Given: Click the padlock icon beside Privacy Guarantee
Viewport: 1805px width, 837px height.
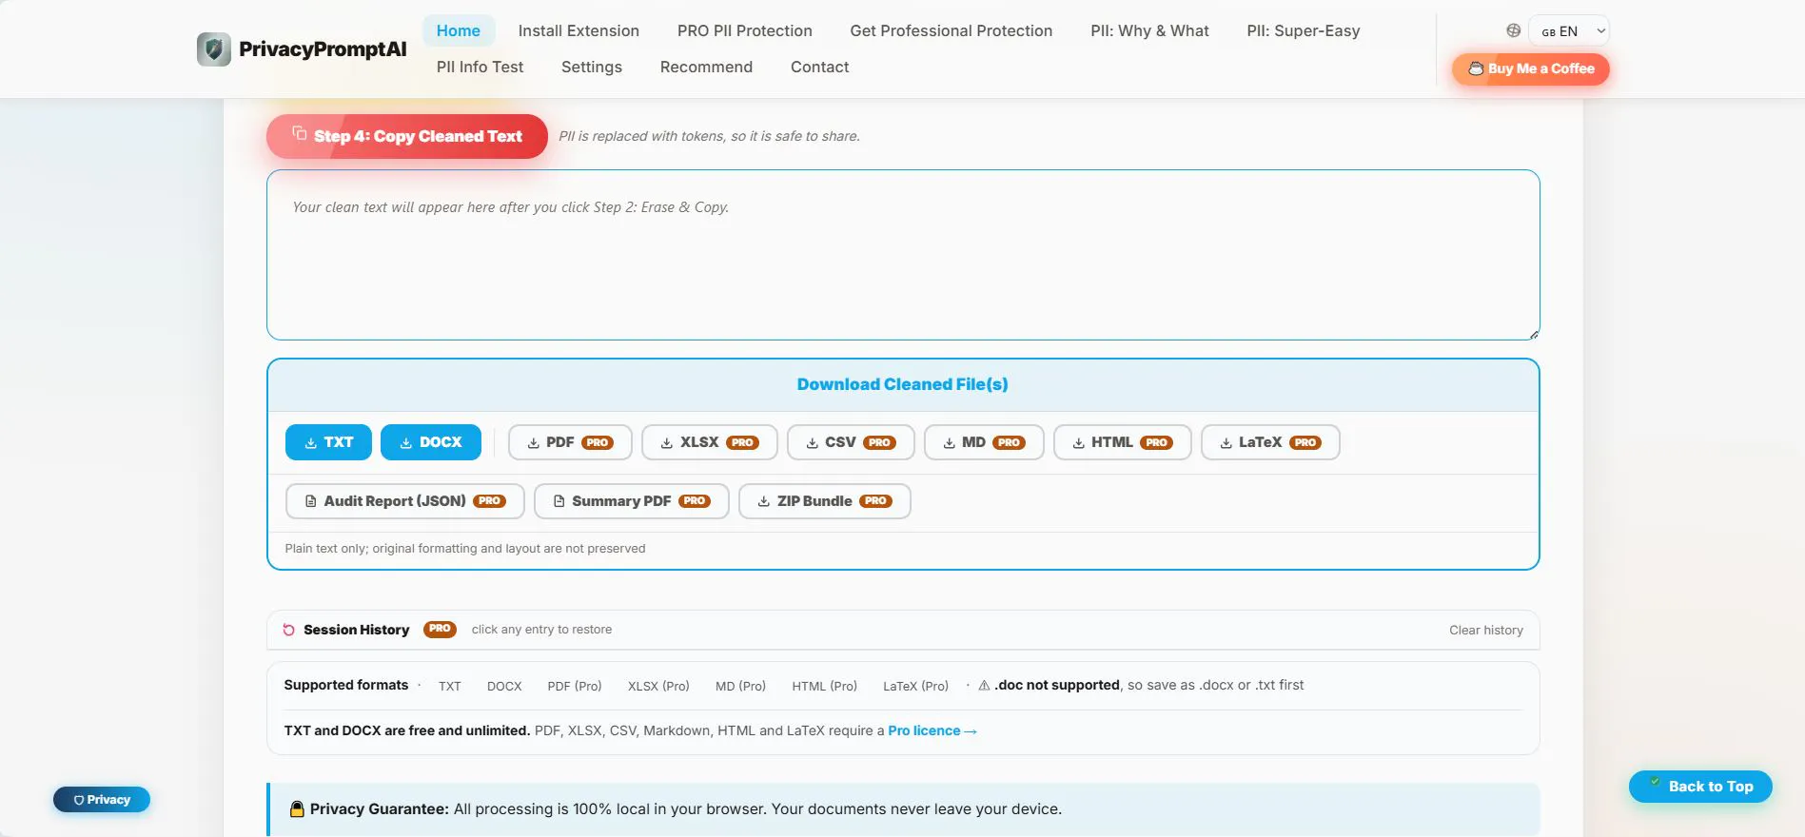Looking at the screenshot, I should [297, 809].
